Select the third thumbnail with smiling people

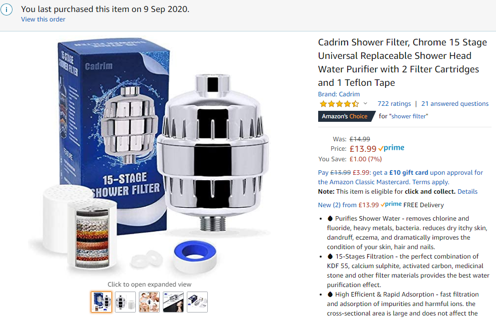(149, 302)
